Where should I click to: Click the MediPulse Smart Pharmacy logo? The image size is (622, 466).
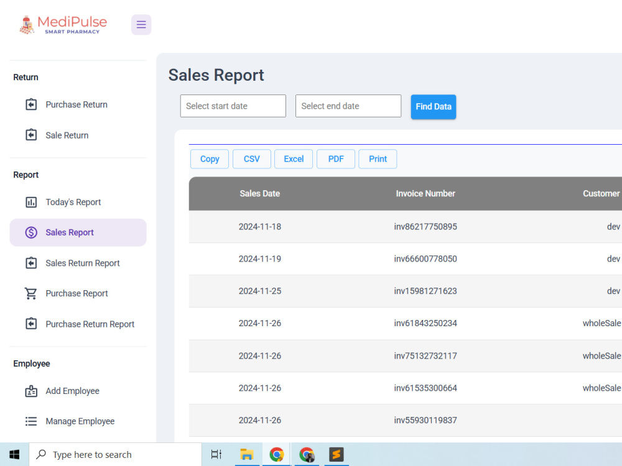[63, 25]
